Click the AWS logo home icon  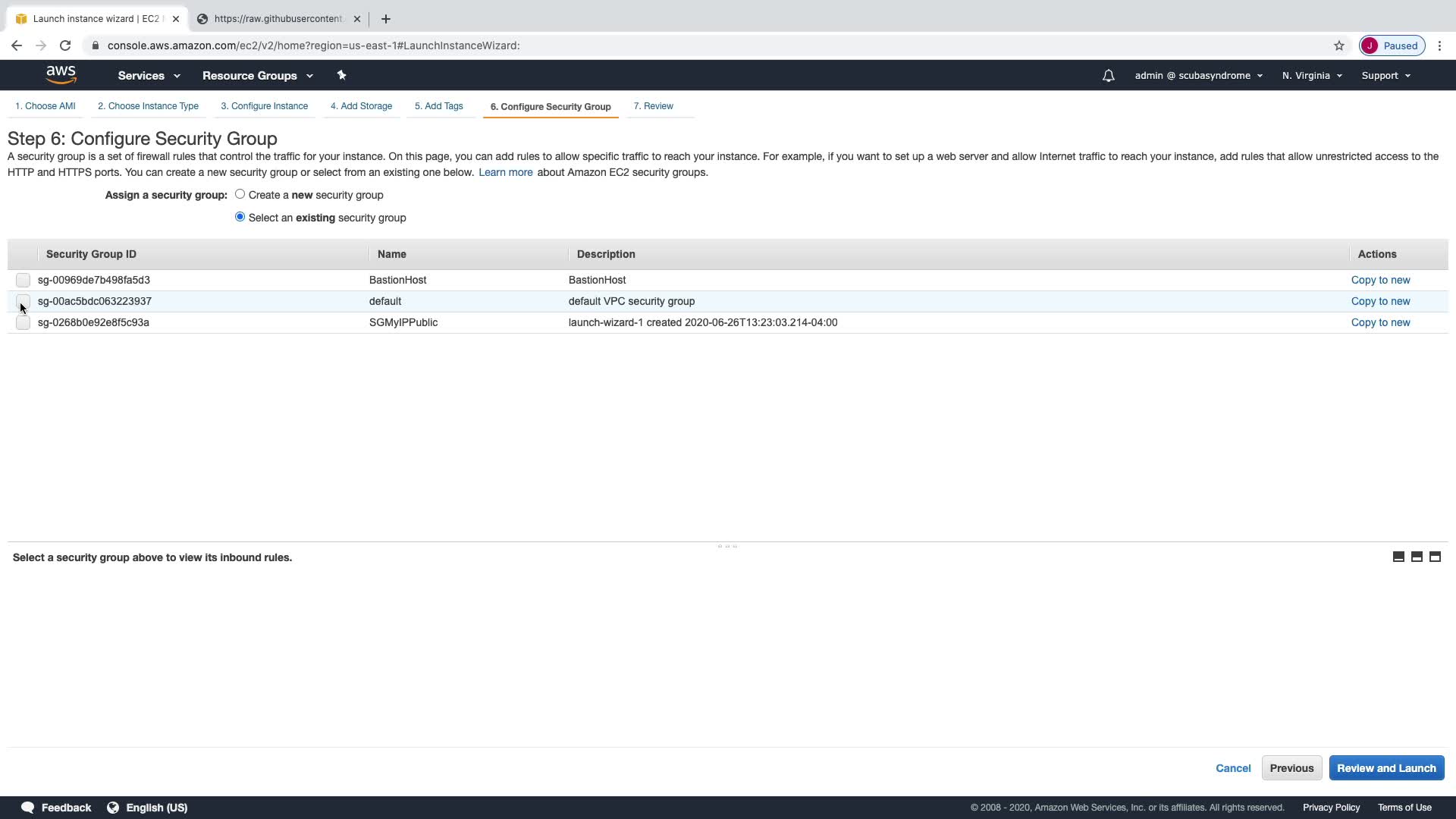(x=61, y=75)
